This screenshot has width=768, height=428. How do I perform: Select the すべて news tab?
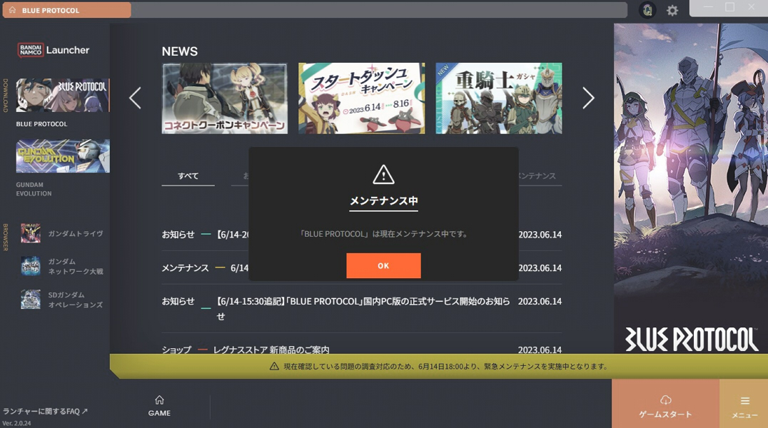(x=188, y=175)
